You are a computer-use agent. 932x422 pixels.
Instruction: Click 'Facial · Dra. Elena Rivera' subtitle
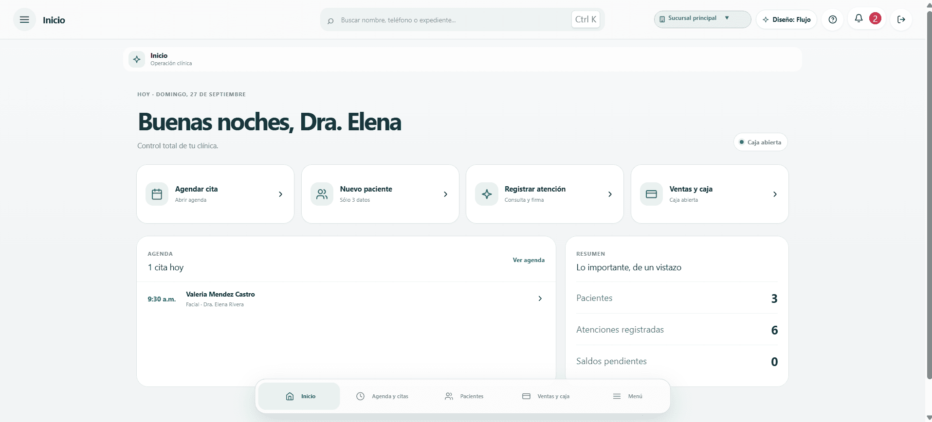click(x=215, y=304)
